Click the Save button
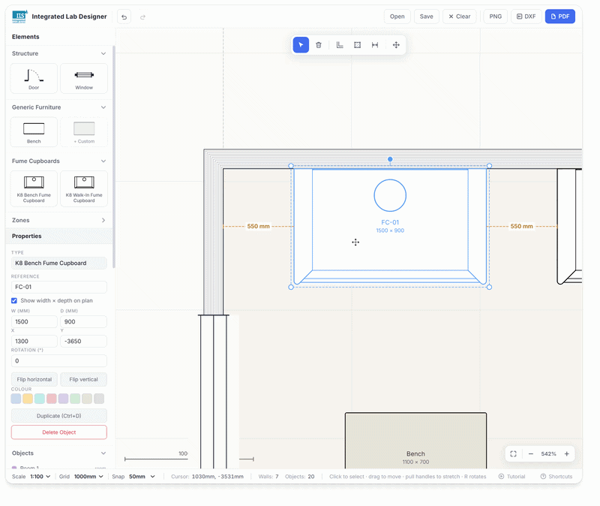The width and height of the screenshot is (600, 506). [426, 17]
